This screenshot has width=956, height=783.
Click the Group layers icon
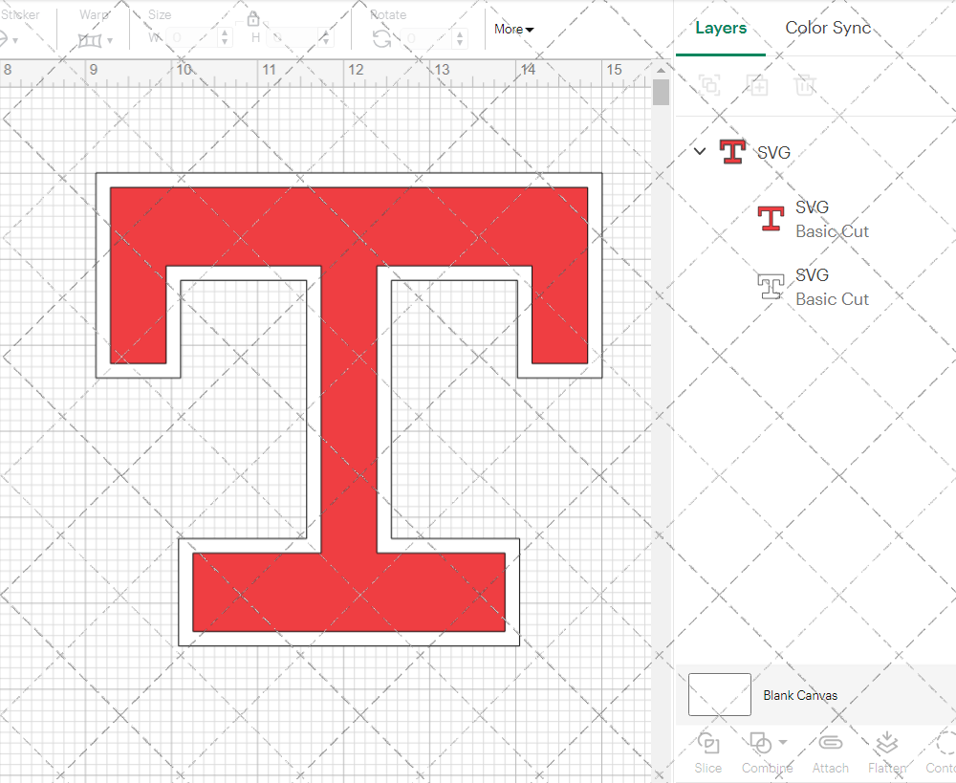pos(709,85)
